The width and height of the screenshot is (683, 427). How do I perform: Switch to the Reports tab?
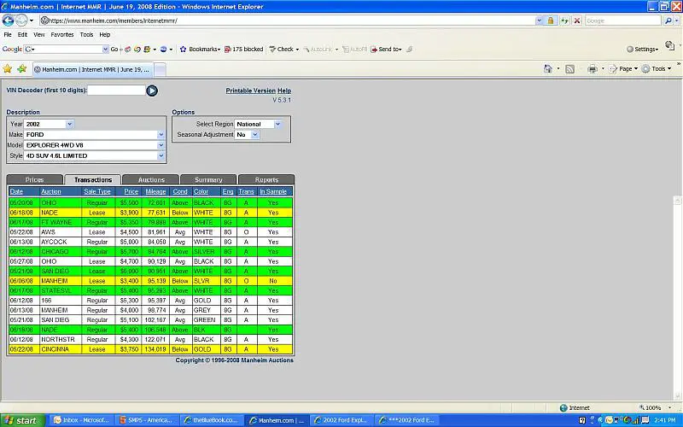[266, 179]
